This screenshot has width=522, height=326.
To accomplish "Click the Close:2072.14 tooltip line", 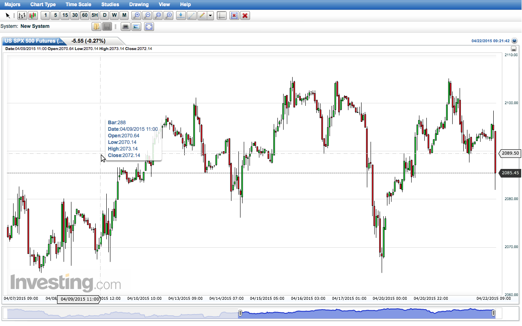I will [124, 155].
